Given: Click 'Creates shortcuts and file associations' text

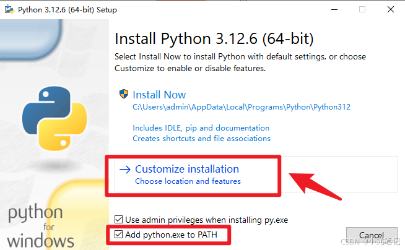Looking at the screenshot, I should [x=201, y=139].
